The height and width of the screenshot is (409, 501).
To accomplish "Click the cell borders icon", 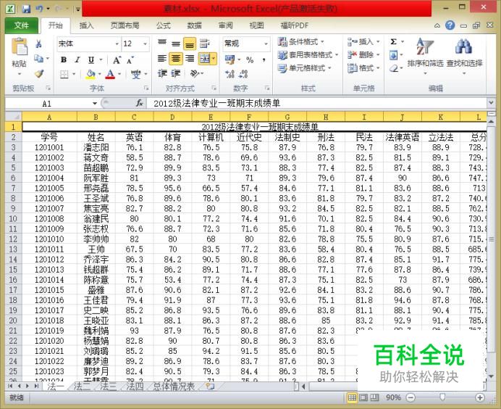I will pyautogui.click(x=64, y=74).
